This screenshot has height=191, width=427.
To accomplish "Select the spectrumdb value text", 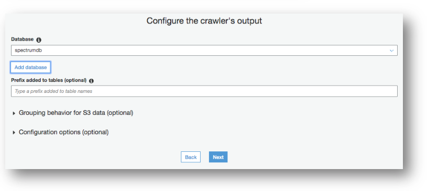I will pyautogui.click(x=28, y=51).
